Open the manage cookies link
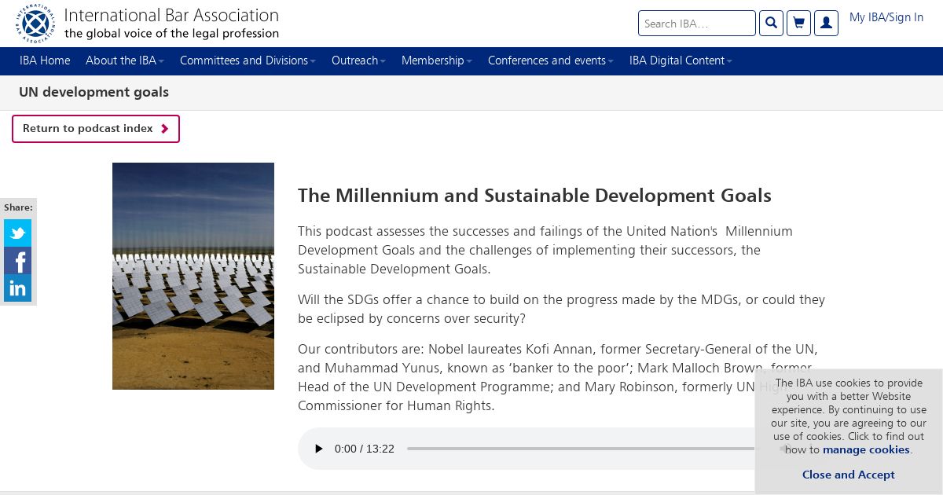Screen dimensions: 943x495 (866, 449)
